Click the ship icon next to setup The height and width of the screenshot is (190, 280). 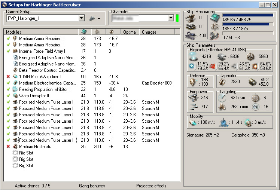click(x=92, y=18)
